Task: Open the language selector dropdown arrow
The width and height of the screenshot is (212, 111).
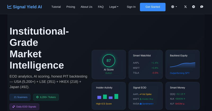Action: (176, 7)
